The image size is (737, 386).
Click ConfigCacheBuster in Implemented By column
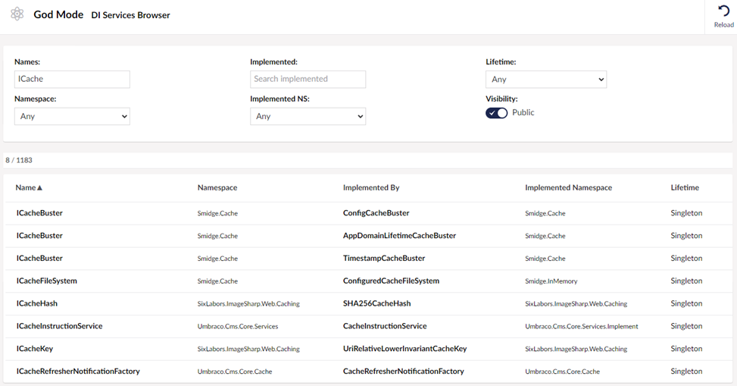point(376,213)
